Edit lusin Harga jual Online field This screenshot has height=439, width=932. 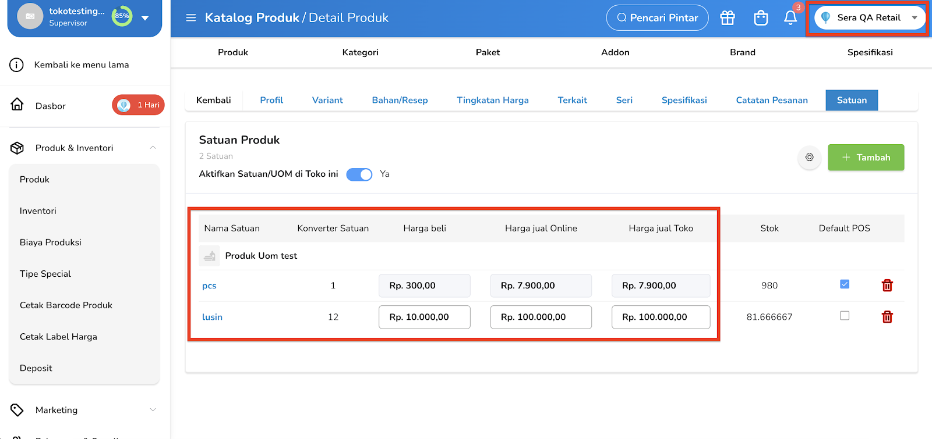(x=541, y=317)
